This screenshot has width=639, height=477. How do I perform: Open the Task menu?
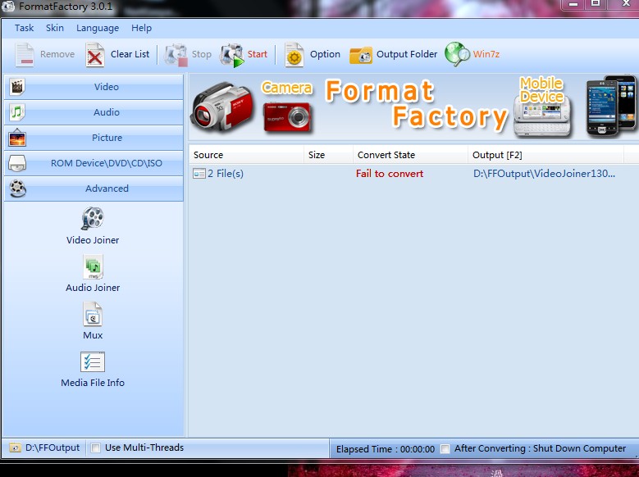pyautogui.click(x=25, y=28)
